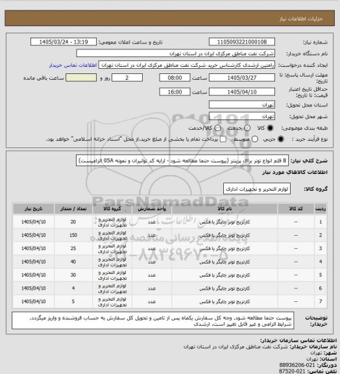
Task: Click quantity 20 in row 1
Action: tap(73, 222)
